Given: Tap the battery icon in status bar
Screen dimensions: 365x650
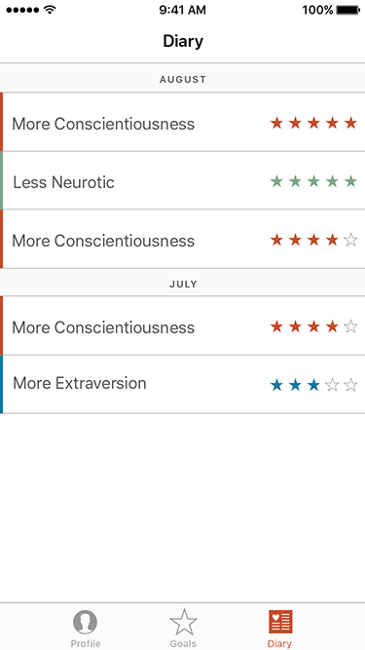Looking at the screenshot, I should (348, 10).
